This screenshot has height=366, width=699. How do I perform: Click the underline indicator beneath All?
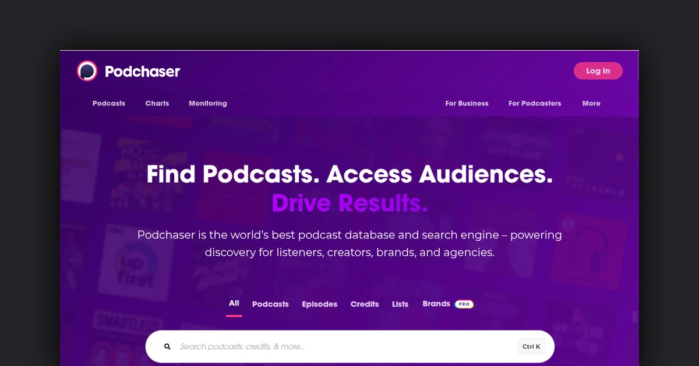click(x=234, y=315)
